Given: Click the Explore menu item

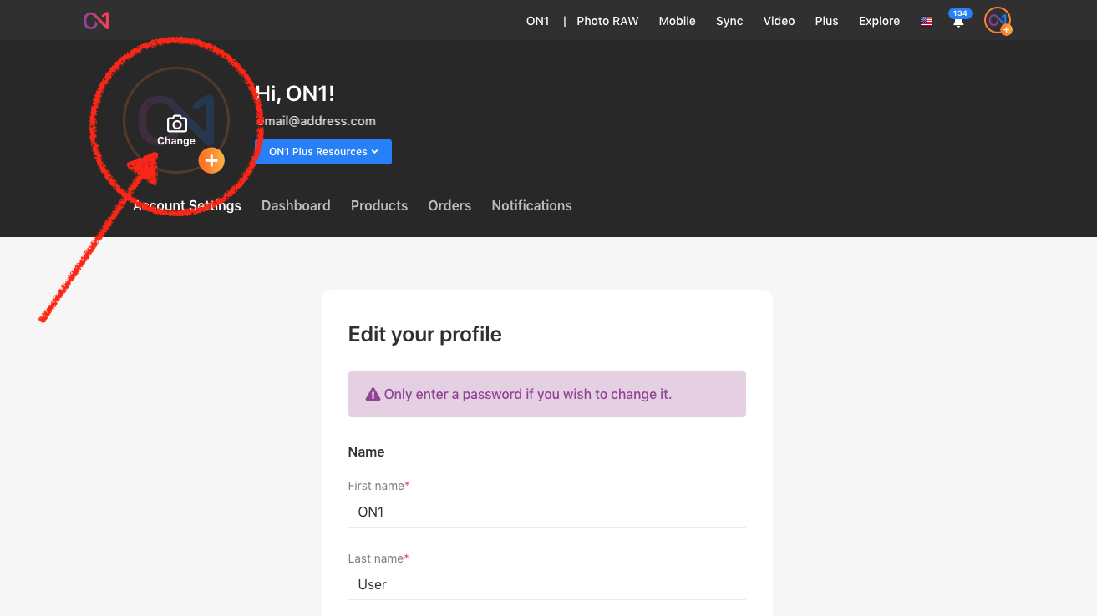Looking at the screenshot, I should tap(879, 21).
